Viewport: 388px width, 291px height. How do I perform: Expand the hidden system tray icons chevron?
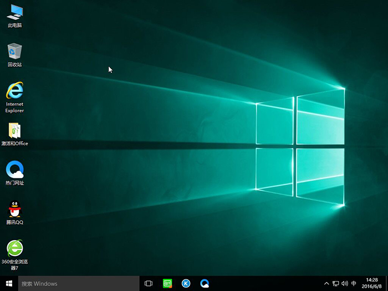(326, 283)
